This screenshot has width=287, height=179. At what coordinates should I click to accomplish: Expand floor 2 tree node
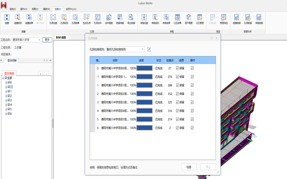(6, 96)
